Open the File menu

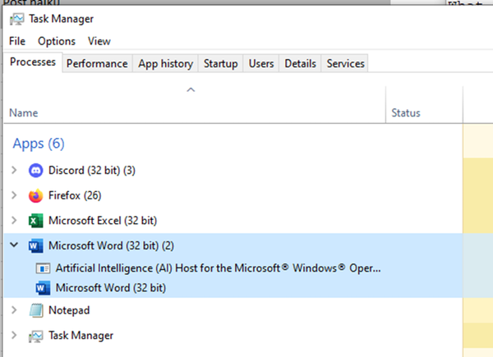click(17, 41)
